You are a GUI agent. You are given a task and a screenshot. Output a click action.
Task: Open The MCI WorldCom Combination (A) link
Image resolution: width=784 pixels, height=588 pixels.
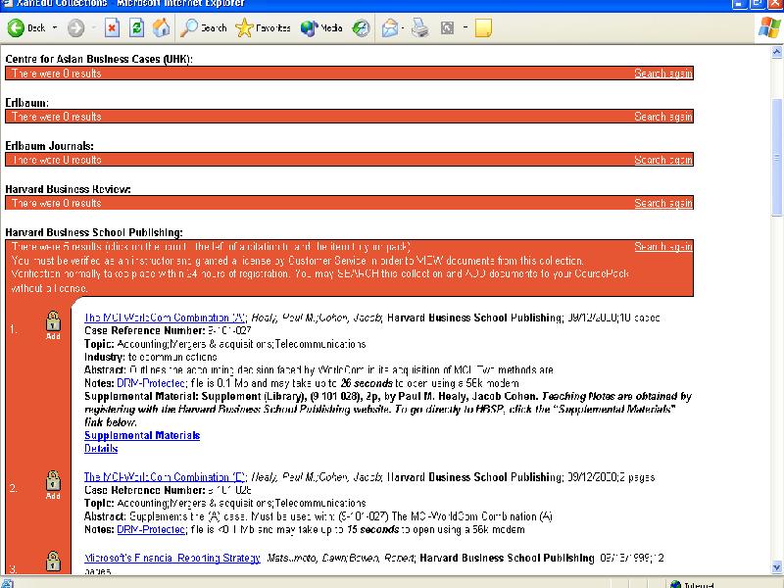[165, 318]
